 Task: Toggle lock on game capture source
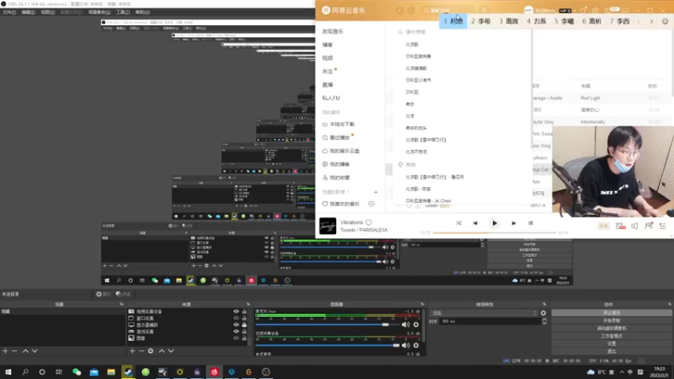(x=244, y=332)
